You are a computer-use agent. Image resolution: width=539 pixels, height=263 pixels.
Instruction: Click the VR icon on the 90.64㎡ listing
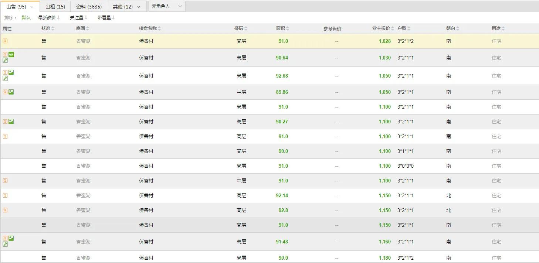pyautogui.click(x=11, y=54)
